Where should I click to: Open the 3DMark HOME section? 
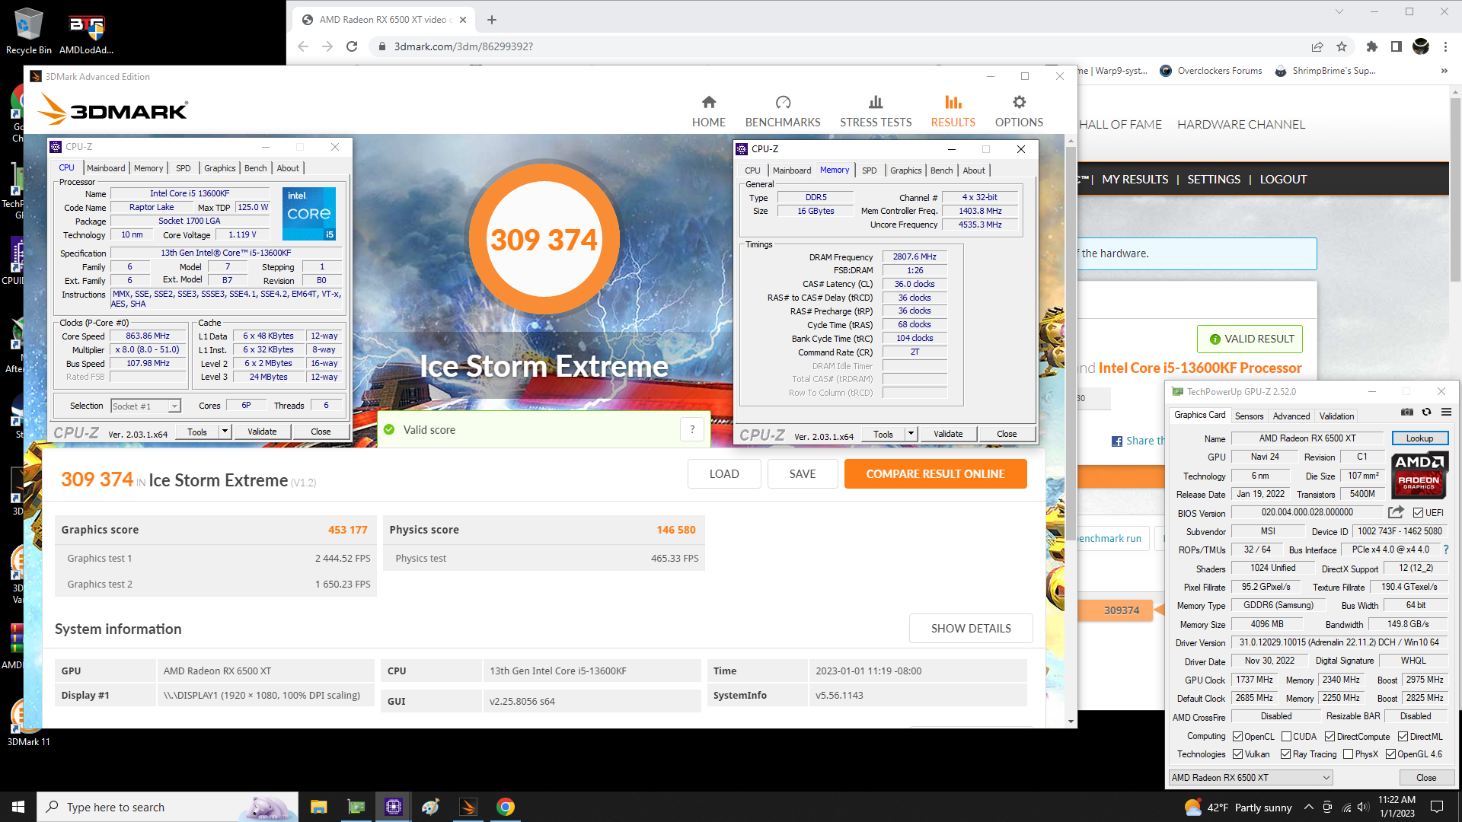(708, 111)
